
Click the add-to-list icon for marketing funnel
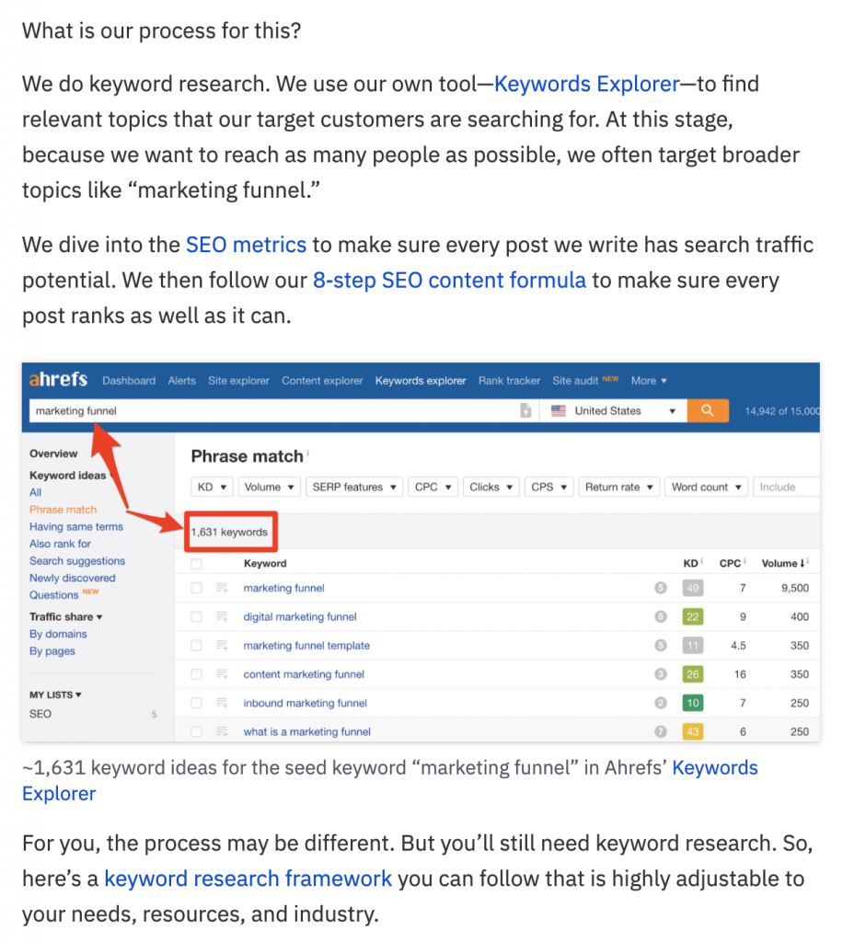222,588
